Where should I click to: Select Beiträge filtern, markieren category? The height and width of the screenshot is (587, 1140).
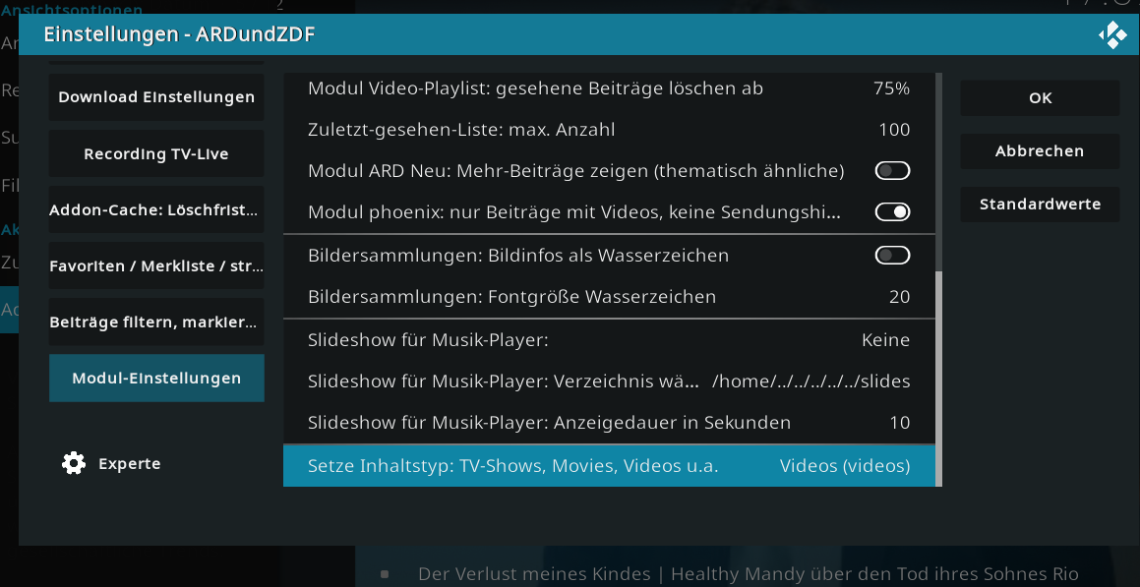(156, 322)
